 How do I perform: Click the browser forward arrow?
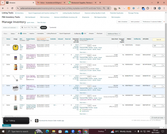(x=7, y=8)
